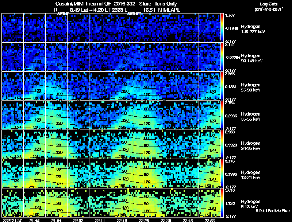The height and width of the screenshot is (222, 292).
Task: Select the 'Hydrogen 35-55 keV' row label
Action: pyautogui.click(x=251, y=117)
